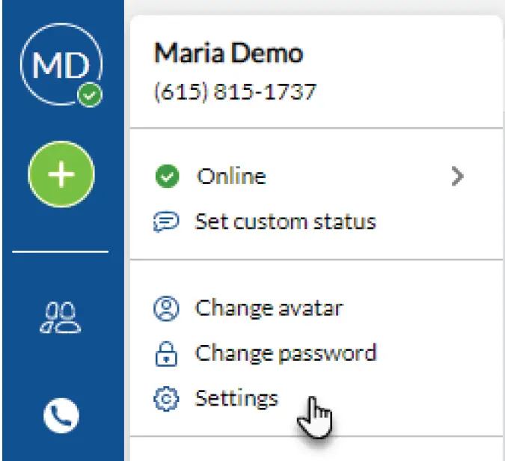Choose Change avatar
The image size is (505, 461).
pos(269,308)
